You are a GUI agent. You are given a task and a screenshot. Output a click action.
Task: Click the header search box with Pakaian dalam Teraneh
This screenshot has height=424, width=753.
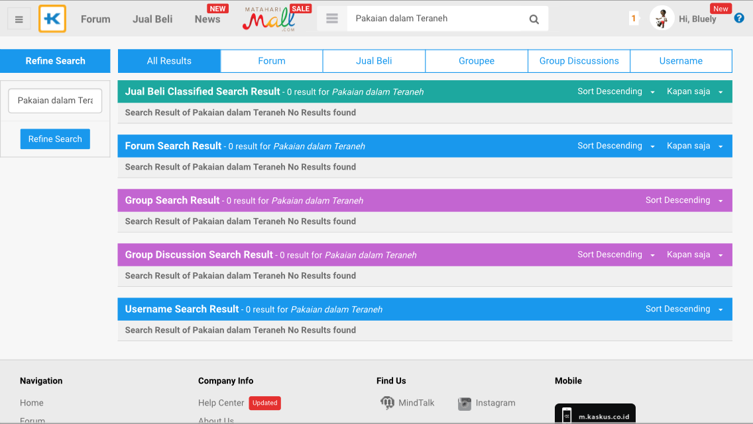435,19
